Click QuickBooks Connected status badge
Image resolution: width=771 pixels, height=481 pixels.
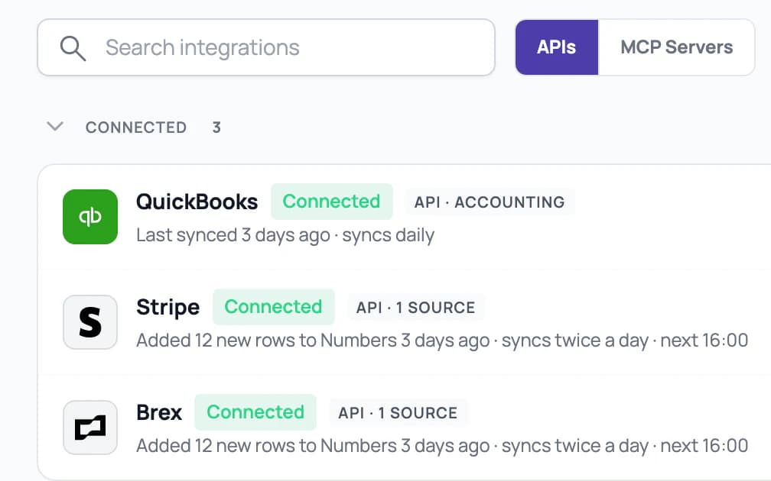331,202
